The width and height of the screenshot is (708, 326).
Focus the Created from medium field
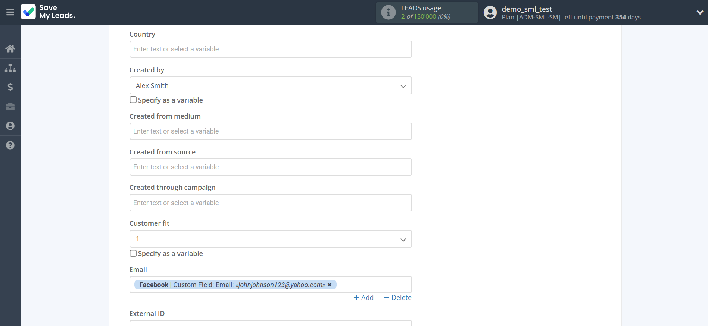270,131
